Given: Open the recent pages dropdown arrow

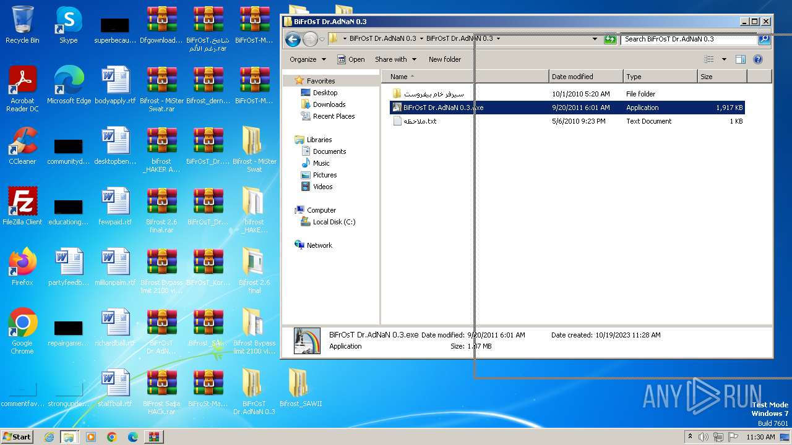Looking at the screenshot, I should coord(322,40).
